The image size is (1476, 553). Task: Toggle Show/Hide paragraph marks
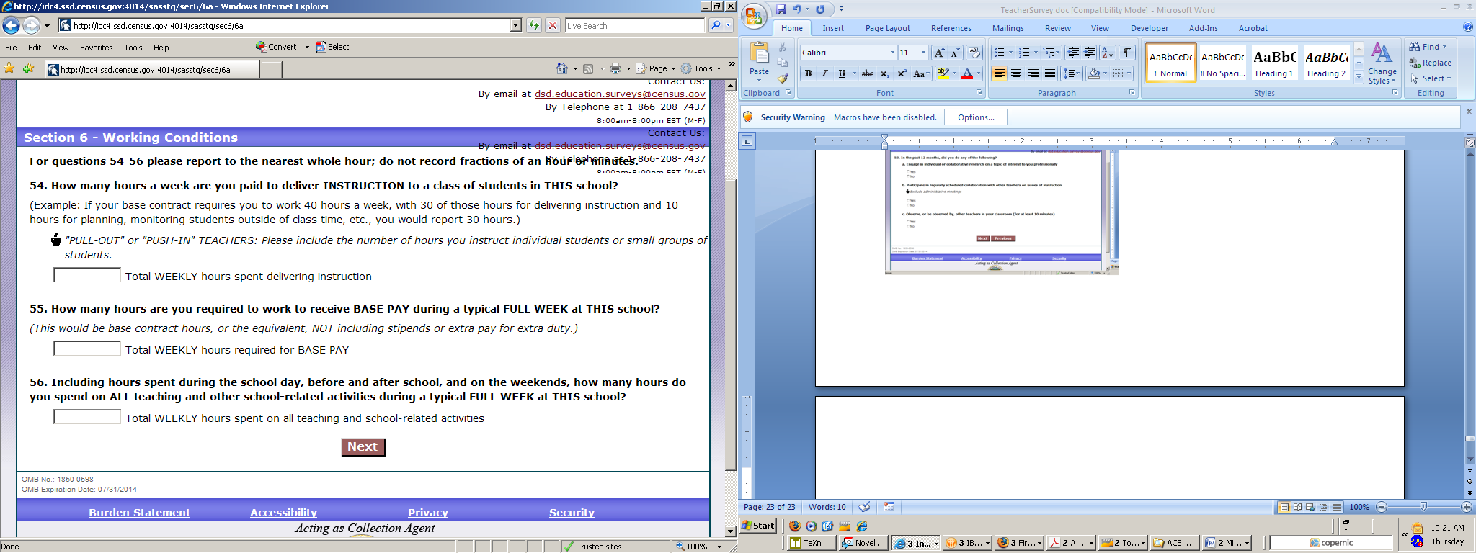tap(1127, 53)
